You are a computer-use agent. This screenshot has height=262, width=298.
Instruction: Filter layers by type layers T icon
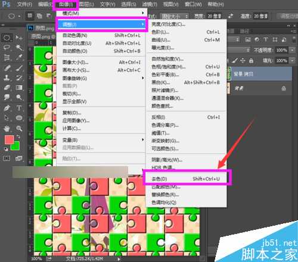pos(266,40)
